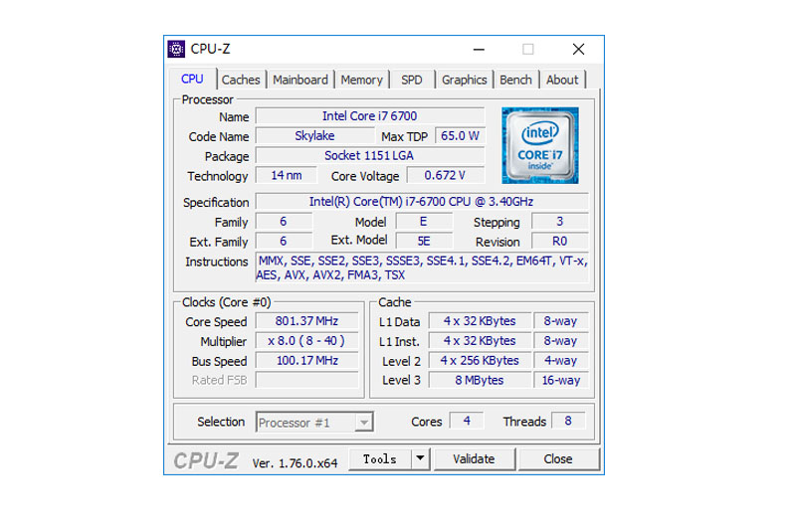Click the Level 3 size 8 MBytes
Viewport: 796px width, 530px height.
tap(480, 381)
